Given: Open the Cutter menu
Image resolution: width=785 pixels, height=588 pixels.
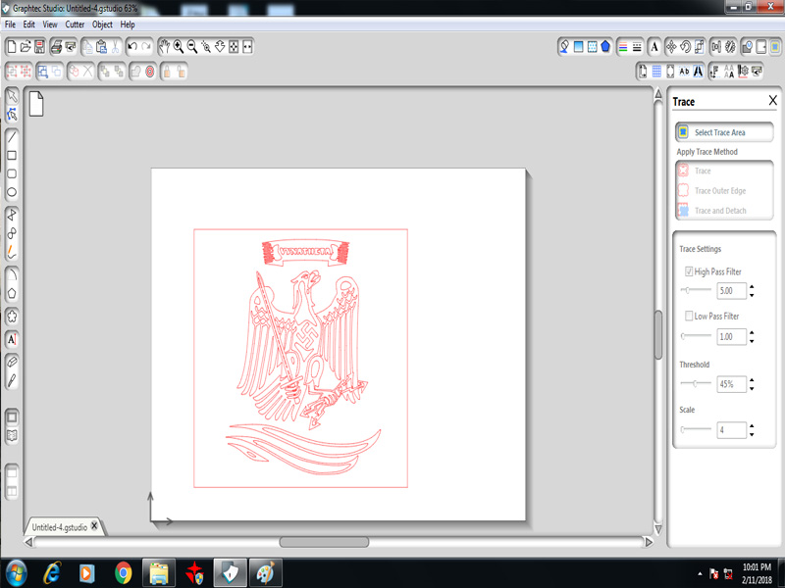Looking at the screenshot, I should [75, 24].
